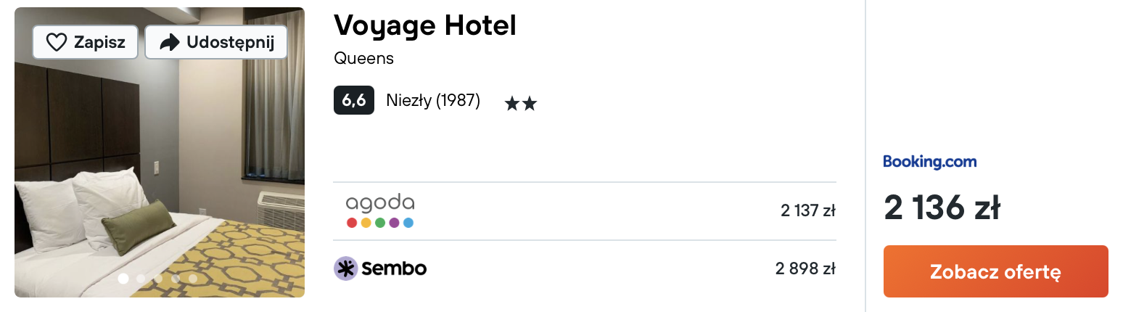Click the Booking.com logo

pyautogui.click(x=929, y=161)
